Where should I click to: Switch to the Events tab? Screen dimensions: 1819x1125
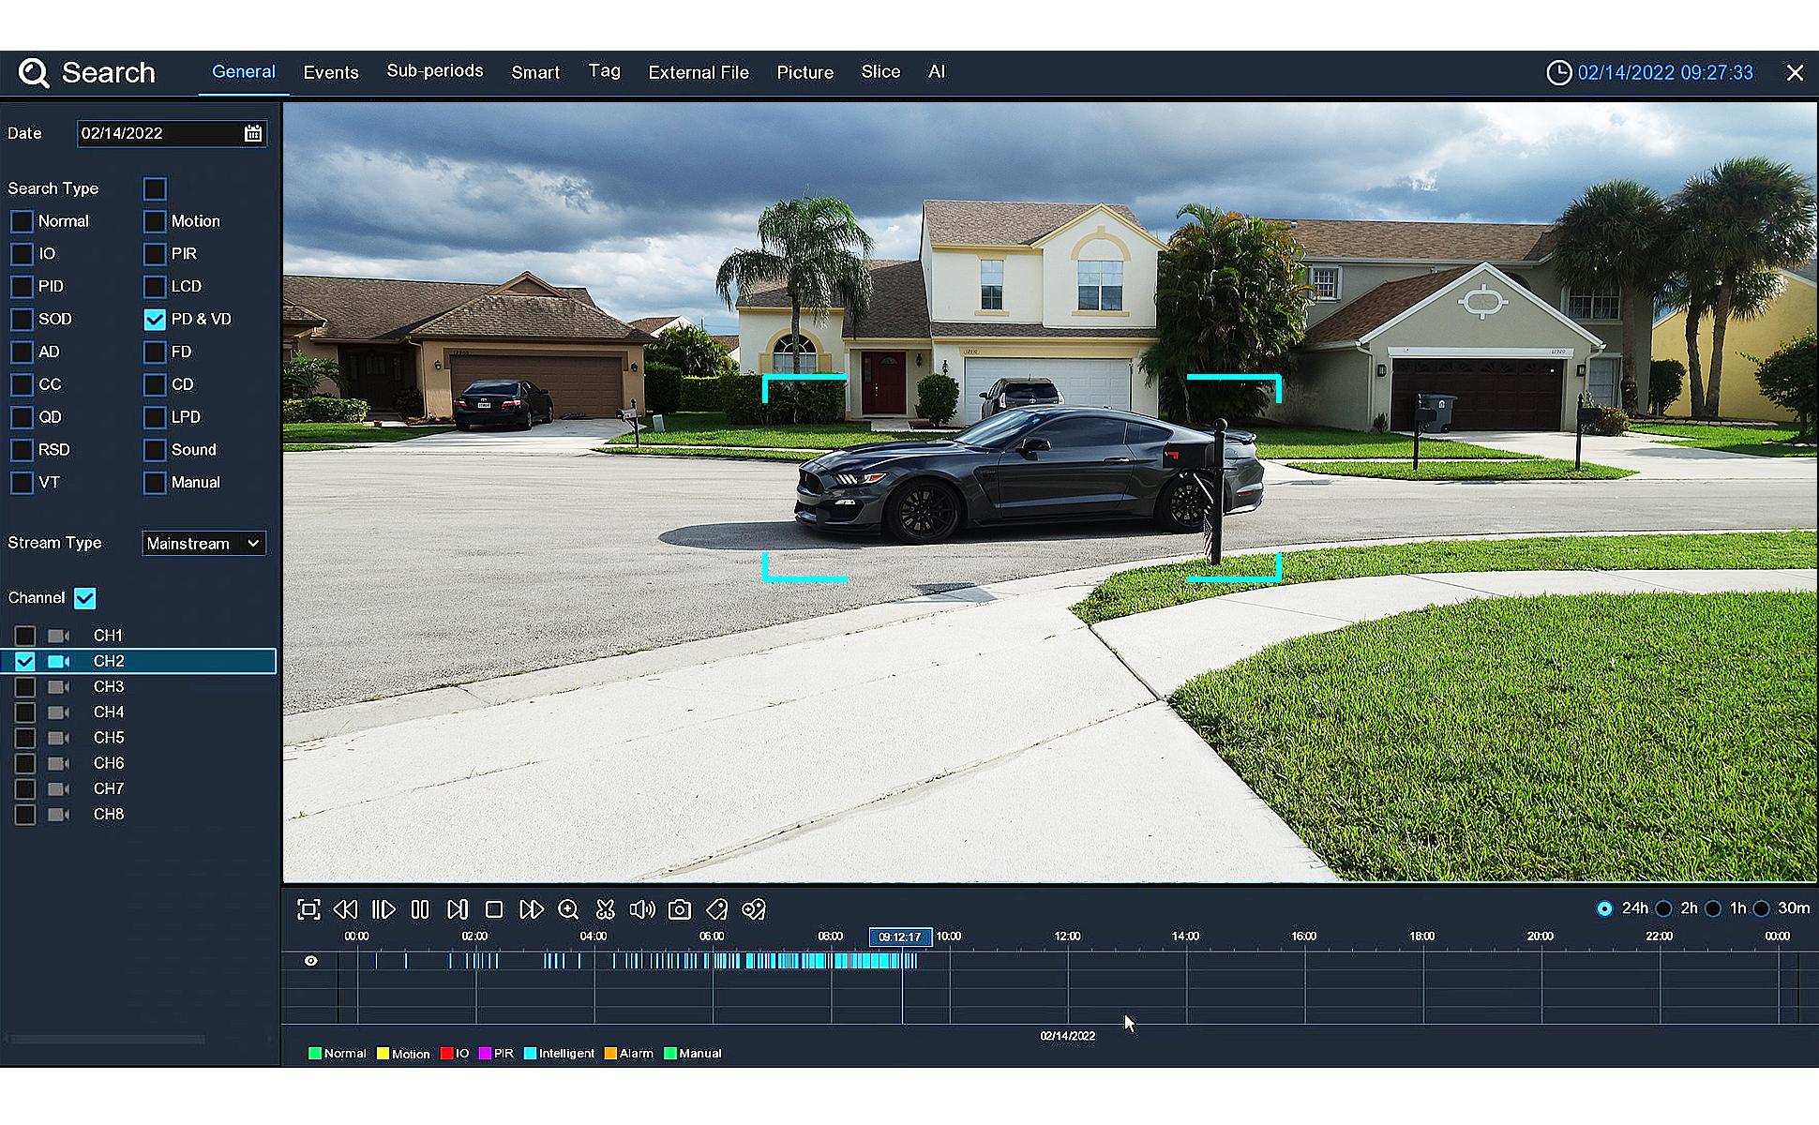pos(330,72)
